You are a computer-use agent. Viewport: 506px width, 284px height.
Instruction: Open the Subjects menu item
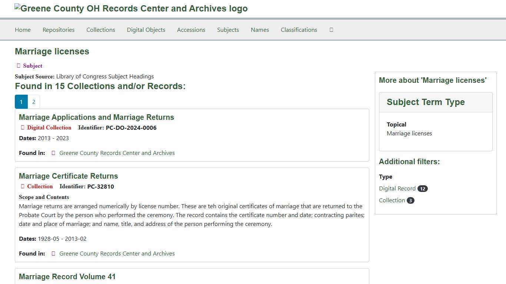pyautogui.click(x=228, y=30)
